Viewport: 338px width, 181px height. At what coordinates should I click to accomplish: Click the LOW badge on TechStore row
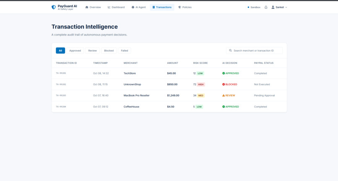pyautogui.click(x=200, y=73)
